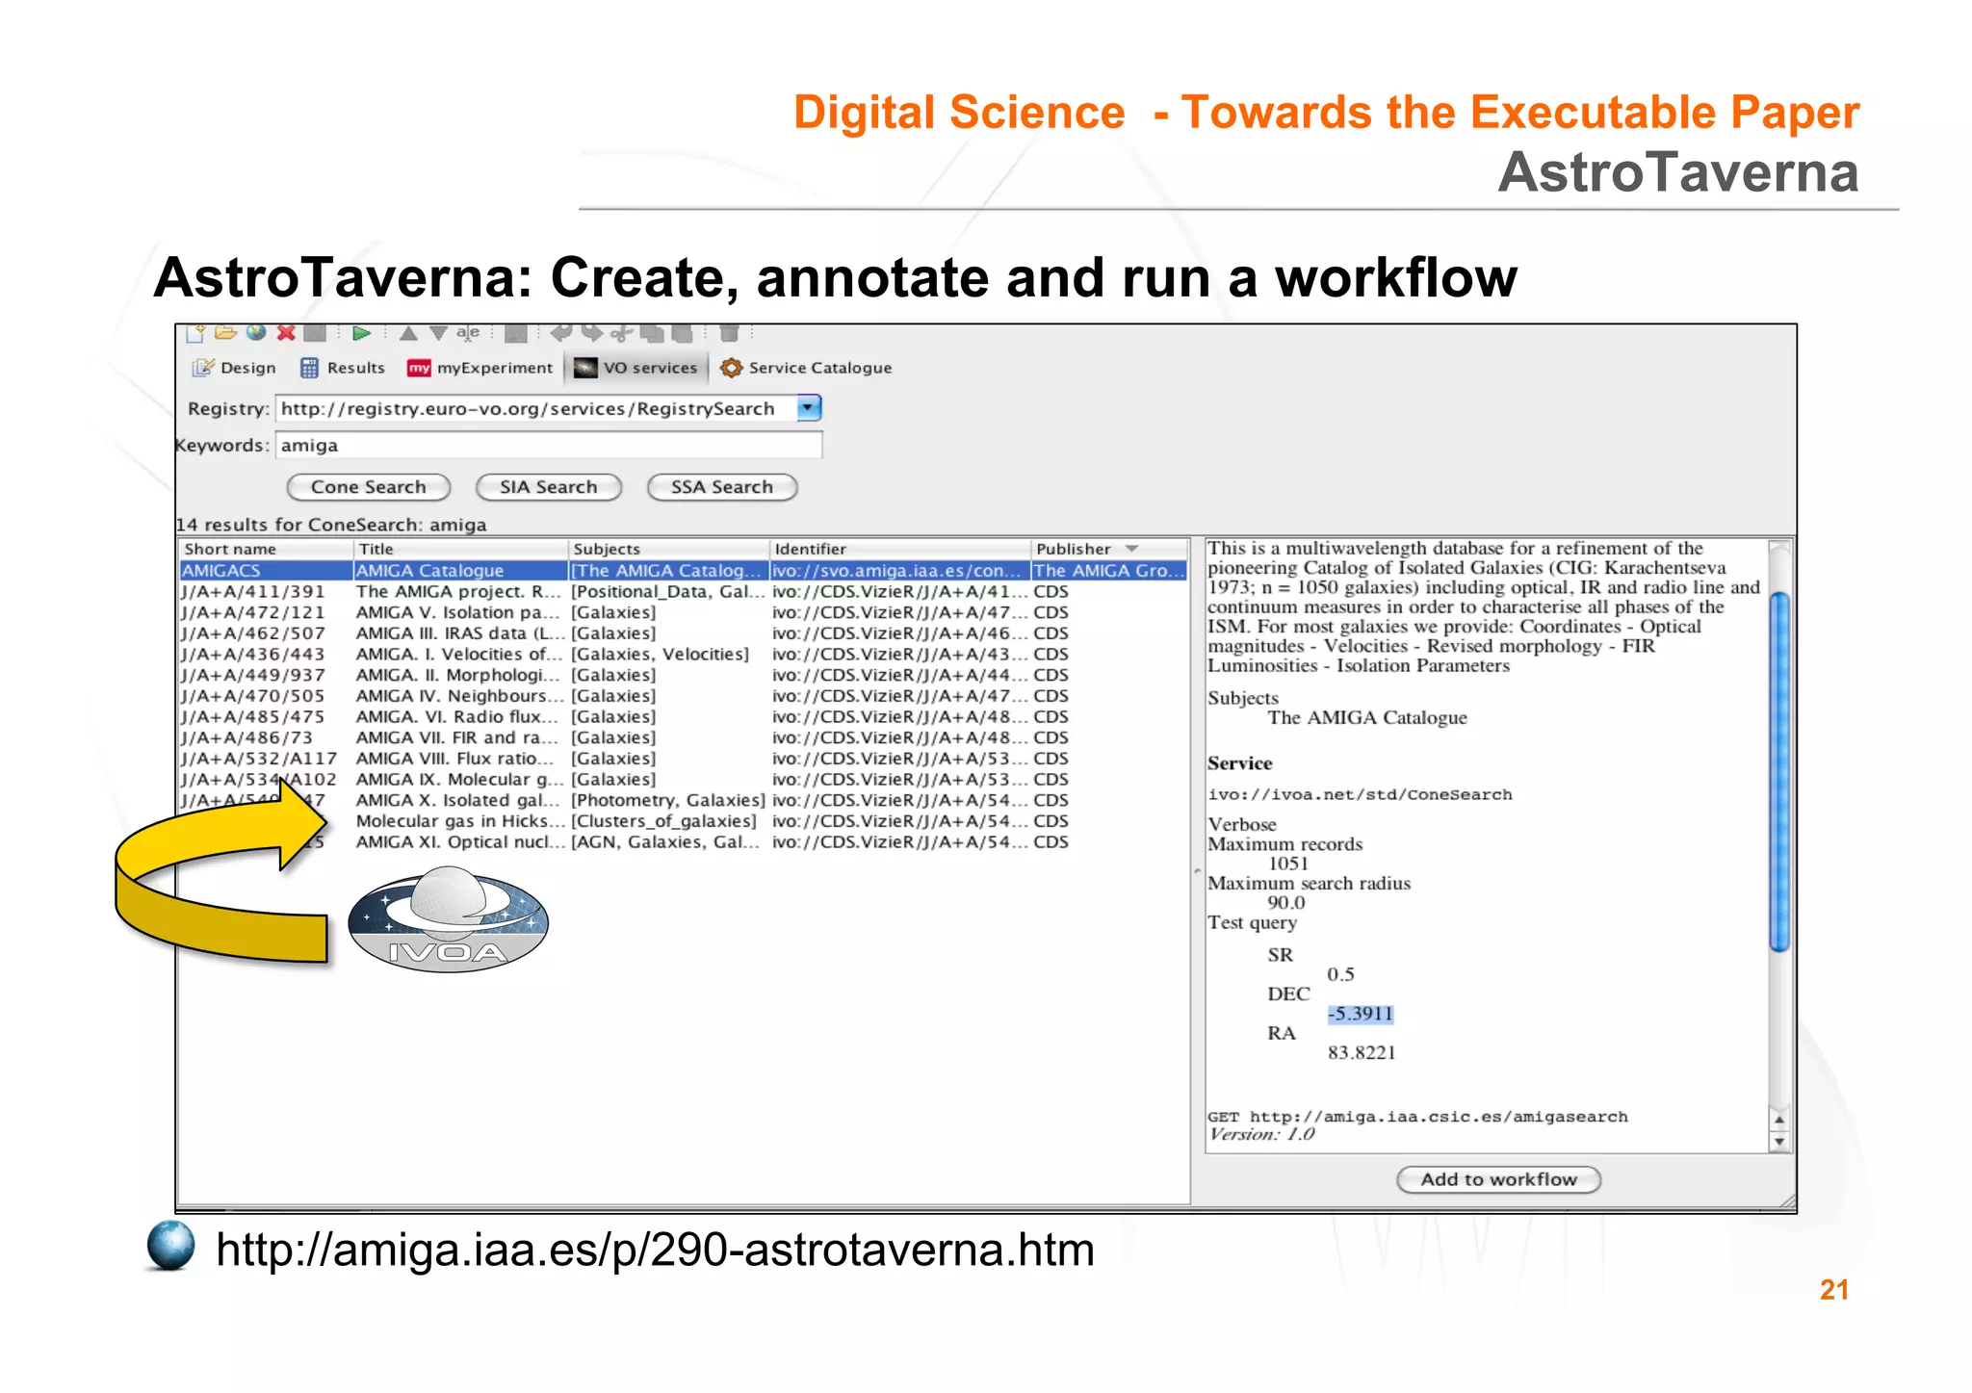Click the delete trash icon
1972x1393 pixels.
pyautogui.click(x=729, y=333)
